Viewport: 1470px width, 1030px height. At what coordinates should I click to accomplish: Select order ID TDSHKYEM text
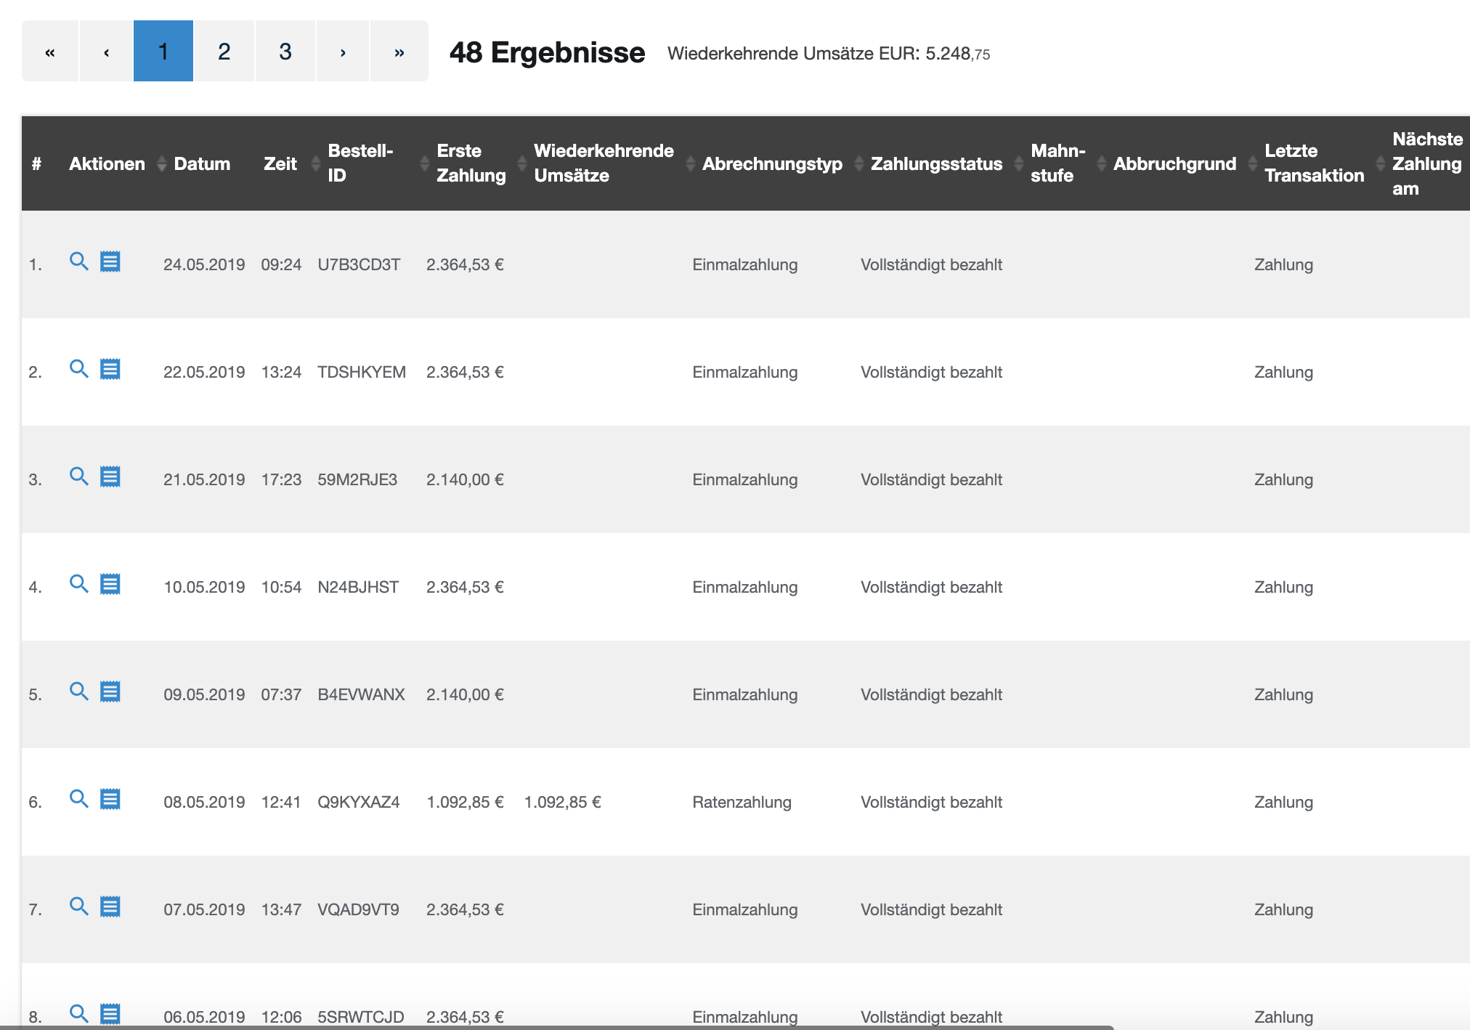pos(362,372)
